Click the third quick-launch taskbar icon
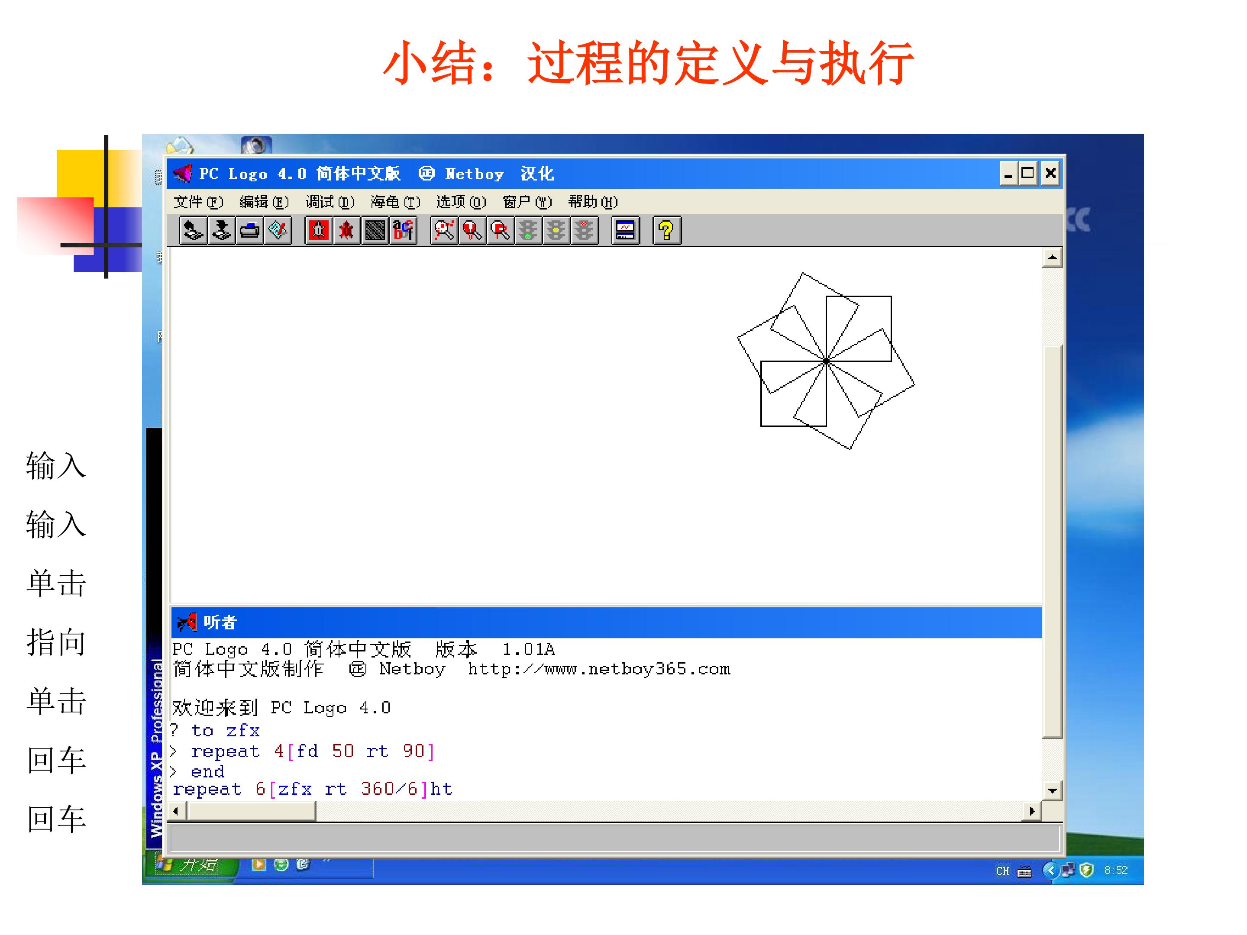 click(x=303, y=864)
